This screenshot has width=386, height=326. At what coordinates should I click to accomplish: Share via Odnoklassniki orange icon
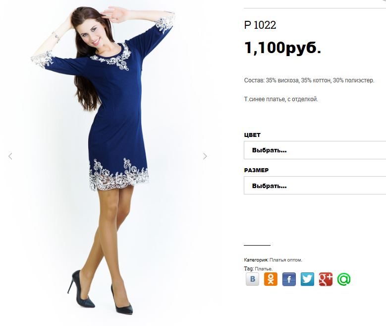click(271, 279)
